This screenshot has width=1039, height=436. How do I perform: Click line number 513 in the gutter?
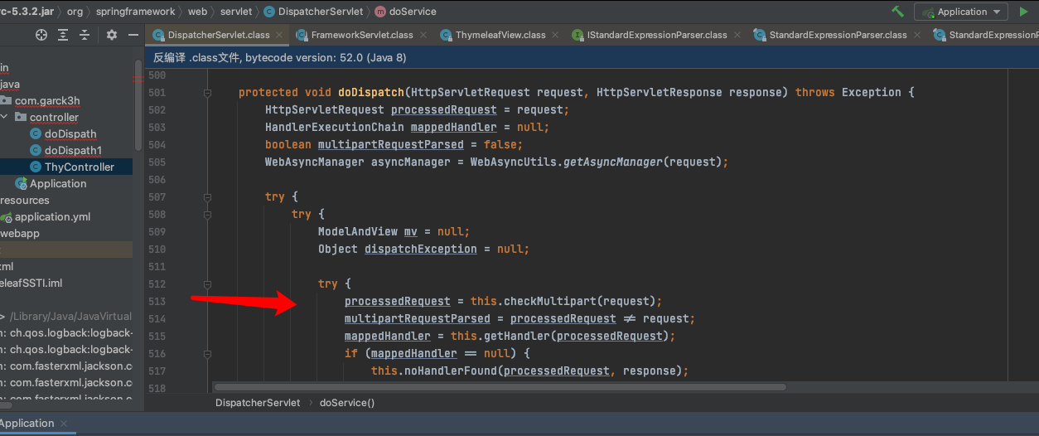pyautogui.click(x=157, y=302)
